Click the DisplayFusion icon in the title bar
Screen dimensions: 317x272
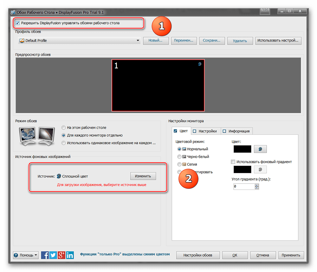(12, 12)
